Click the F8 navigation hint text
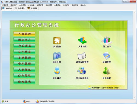Image resolution: width=137 pixels, height=104 pixels. coord(106,88)
